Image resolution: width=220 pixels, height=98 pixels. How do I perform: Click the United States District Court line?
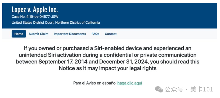tap(56, 23)
